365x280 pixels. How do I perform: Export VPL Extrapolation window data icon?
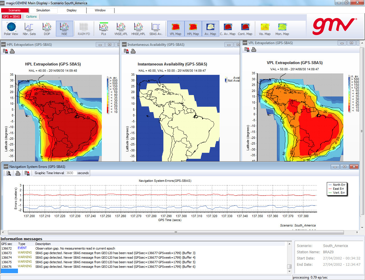click(247, 50)
